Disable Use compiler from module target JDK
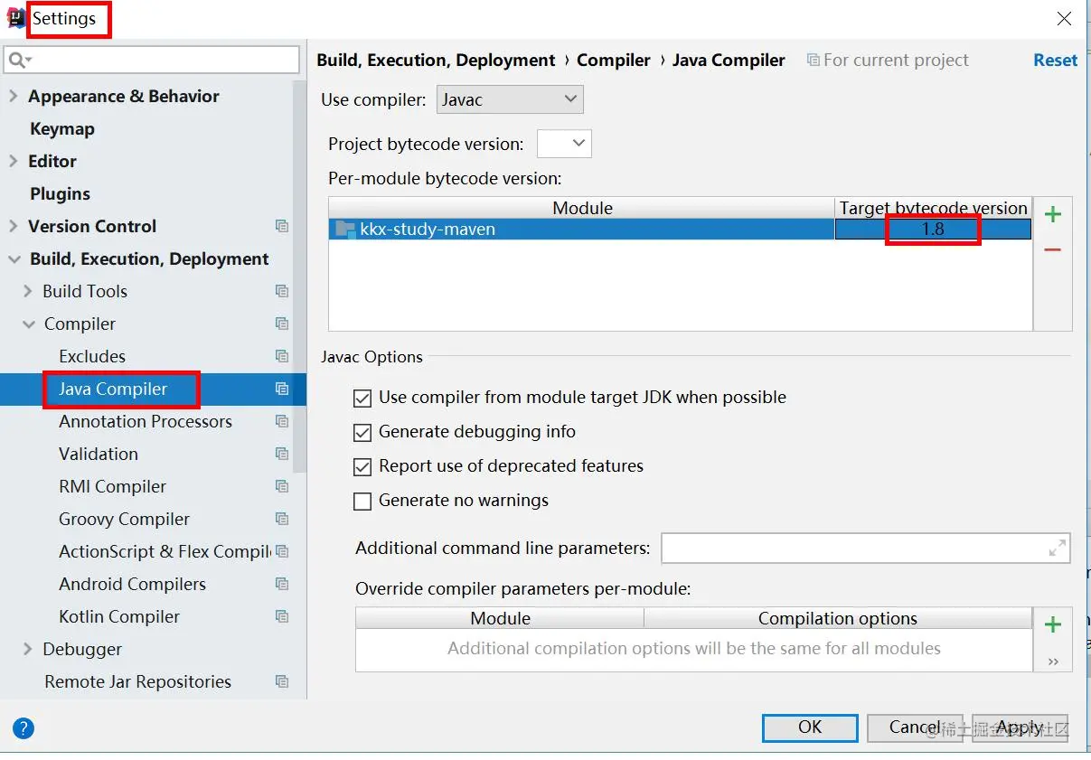1091x760 pixels. 362,398
